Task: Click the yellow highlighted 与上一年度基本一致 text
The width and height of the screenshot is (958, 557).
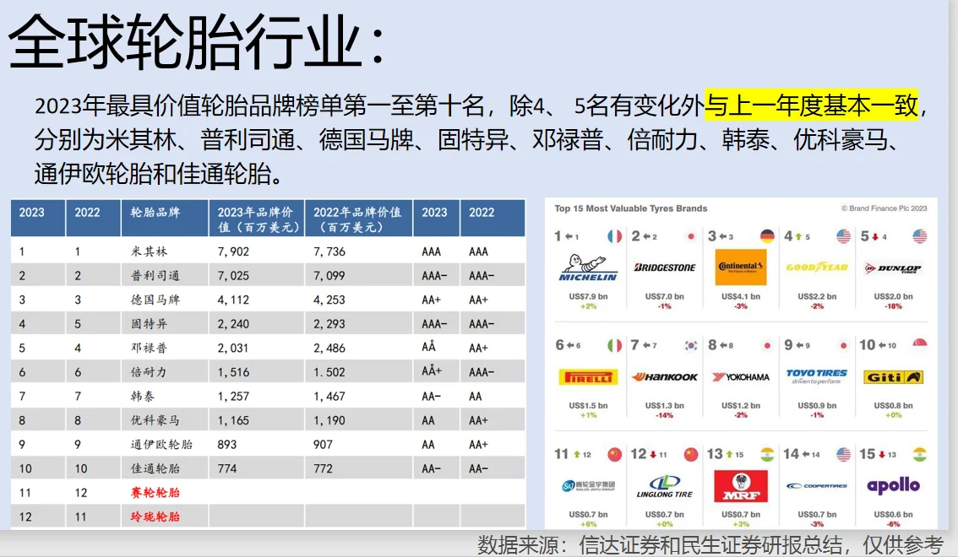Action: pyautogui.click(x=811, y=105)
